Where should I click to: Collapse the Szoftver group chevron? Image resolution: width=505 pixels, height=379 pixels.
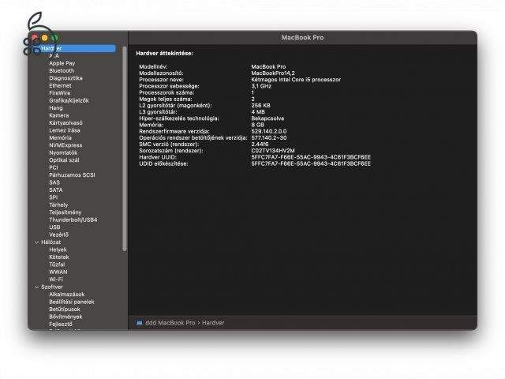(x=36, y=287)
